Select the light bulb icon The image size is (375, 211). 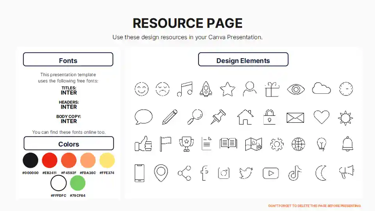(321, 144)
